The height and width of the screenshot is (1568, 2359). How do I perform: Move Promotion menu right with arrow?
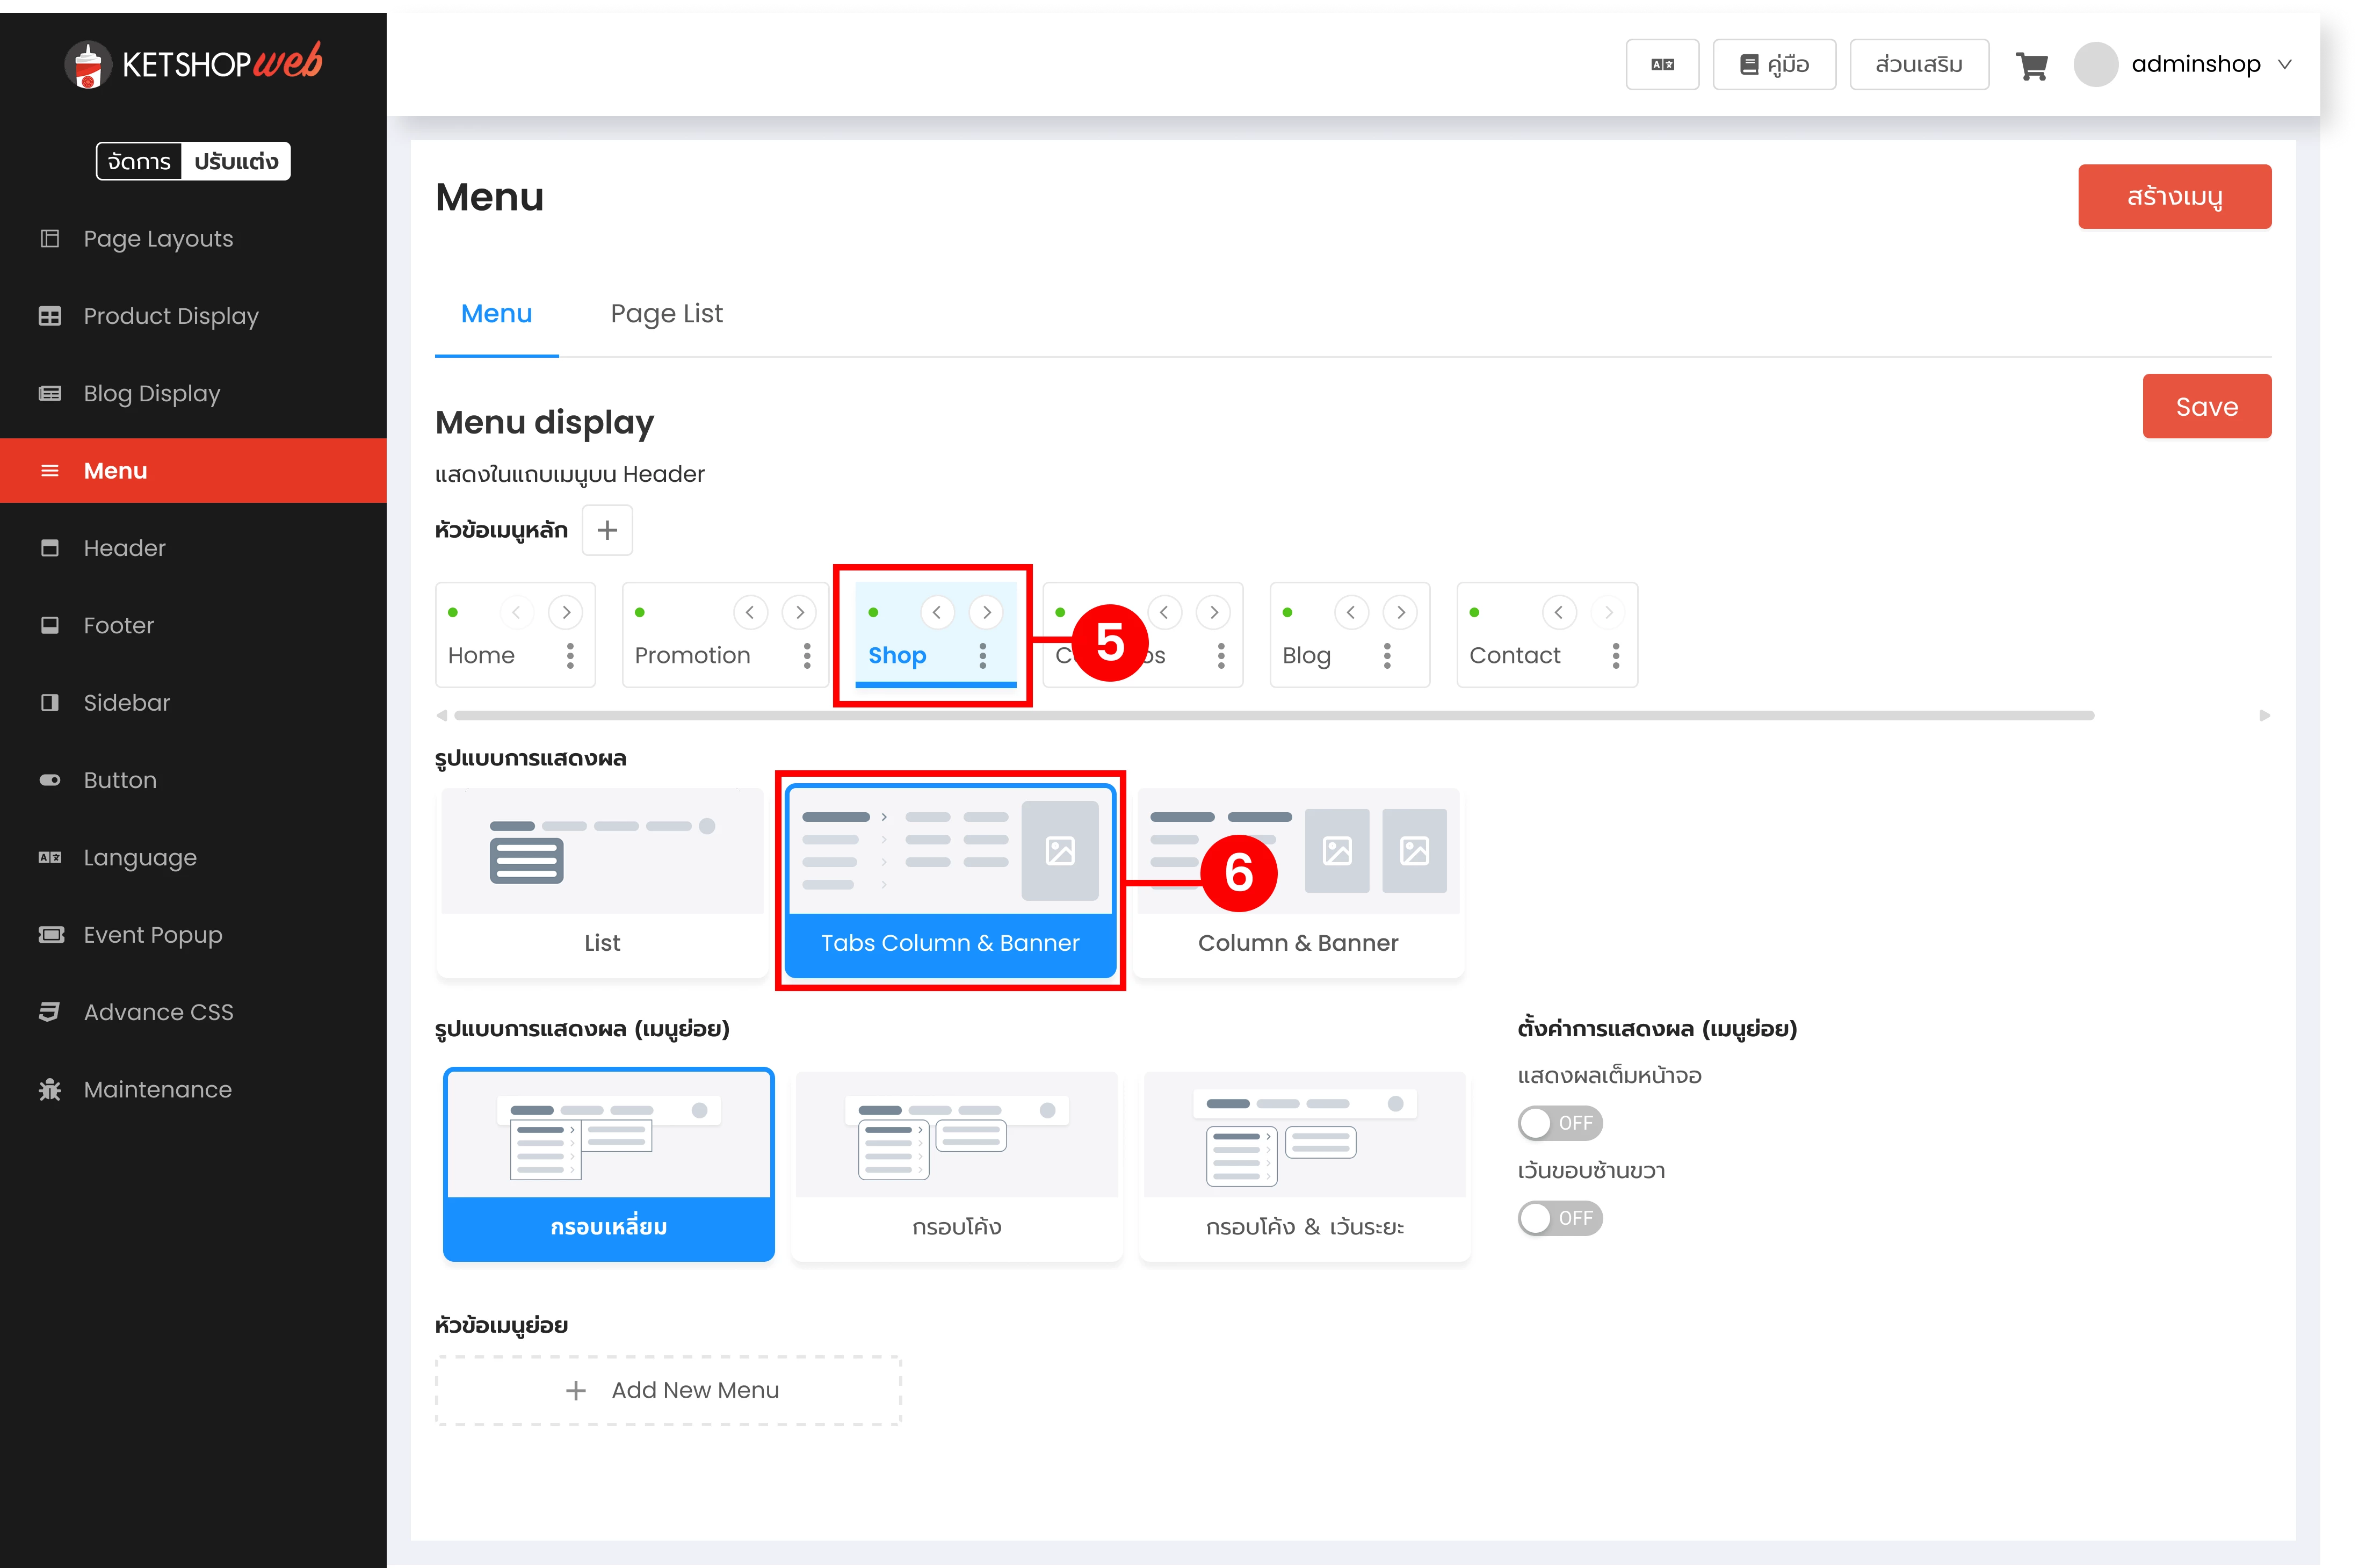pos(800,612)
